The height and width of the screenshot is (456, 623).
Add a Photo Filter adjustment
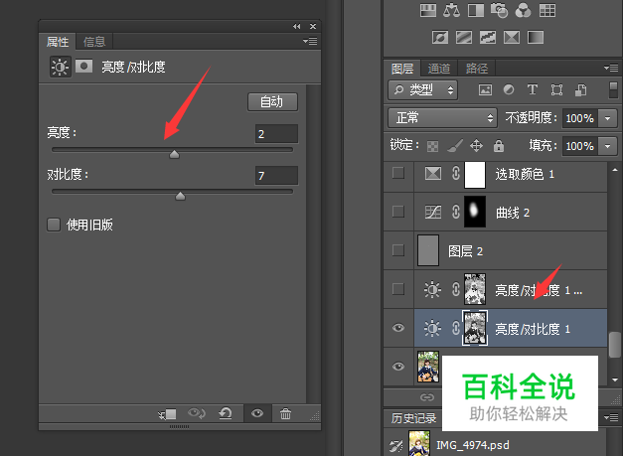(x=500, y=10)
